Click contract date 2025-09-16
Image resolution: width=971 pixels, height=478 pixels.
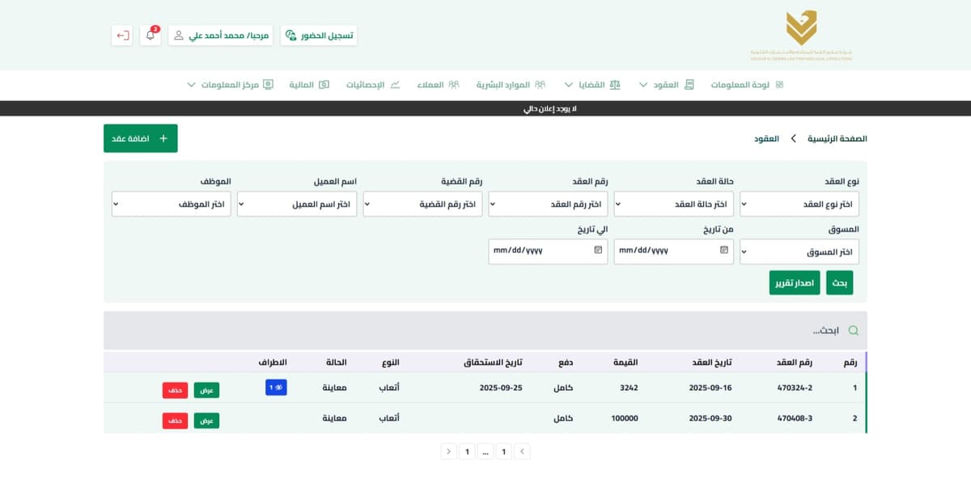pyautogui.click(x=709, y=388)
